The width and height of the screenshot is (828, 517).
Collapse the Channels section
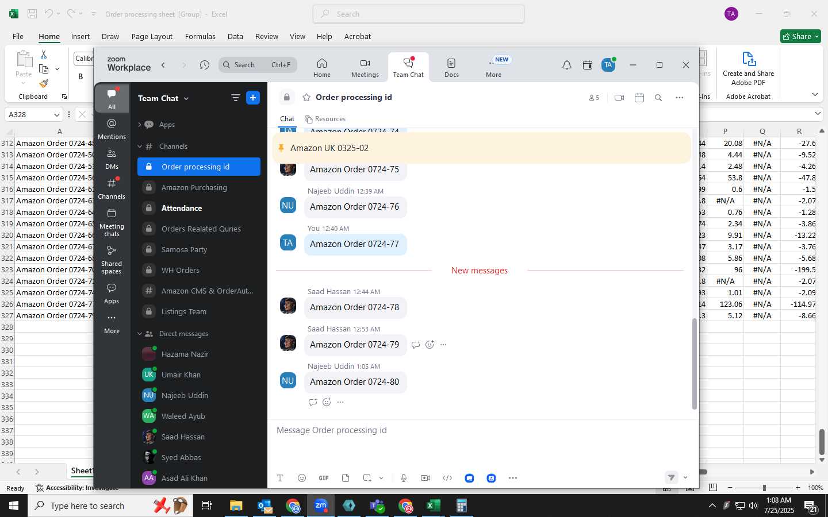139,146
